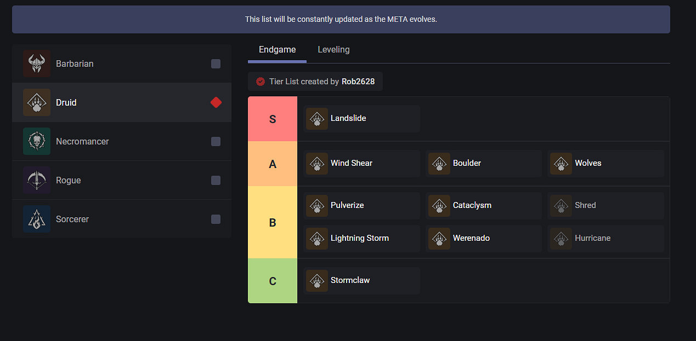
Task: Click the Druid paw class icon
Action: point(37,102)
